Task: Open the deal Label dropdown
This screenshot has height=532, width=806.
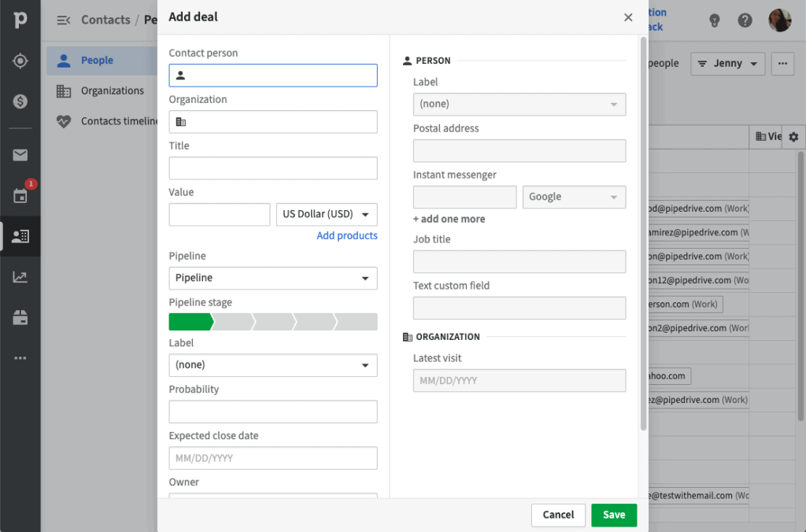Action: point(272,365)
